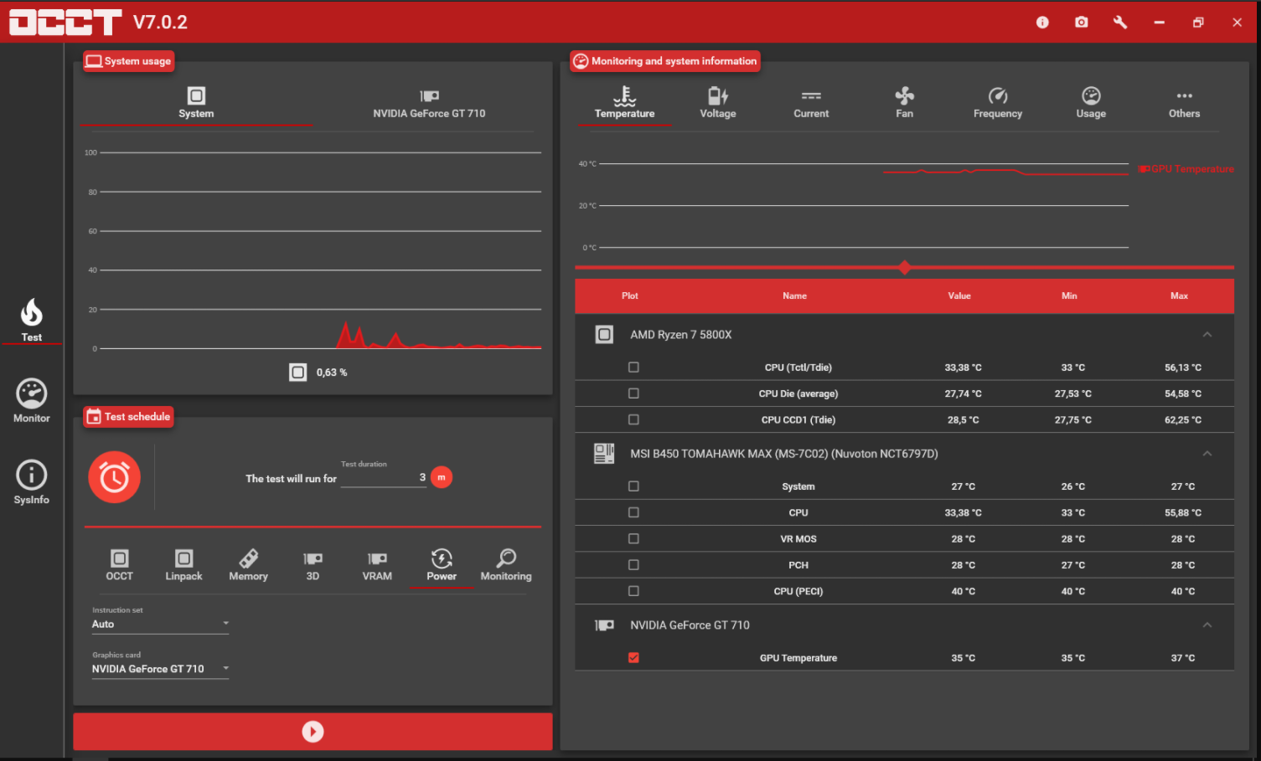Enable plotting for VR MOS temperature

click(x=633, y=538)
